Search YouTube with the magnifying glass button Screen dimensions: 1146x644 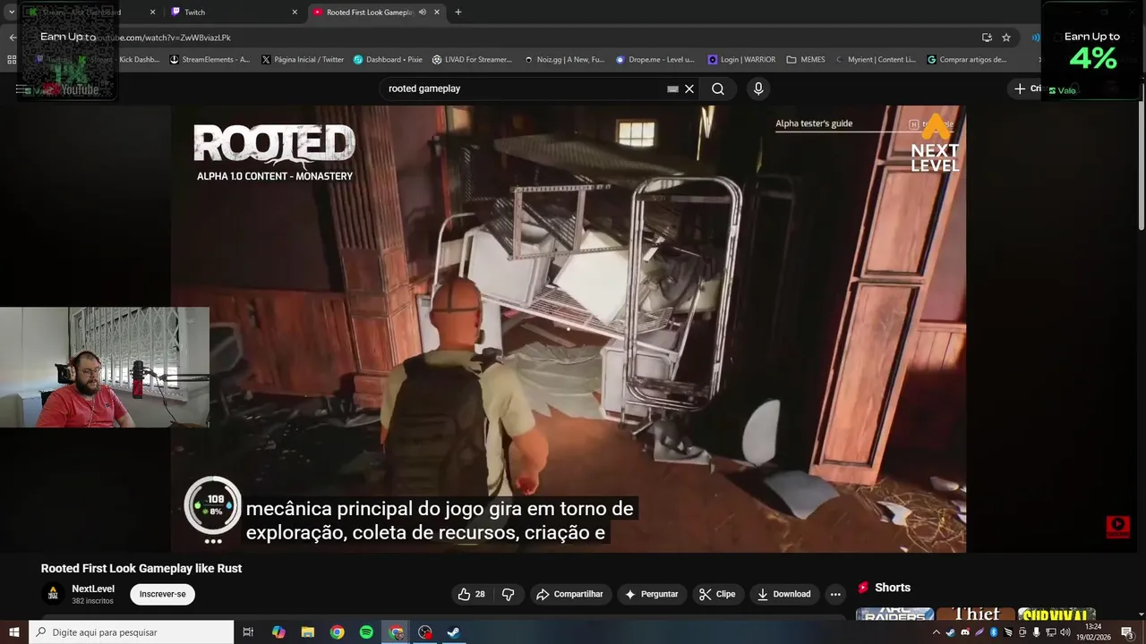(x=718, y=89)
